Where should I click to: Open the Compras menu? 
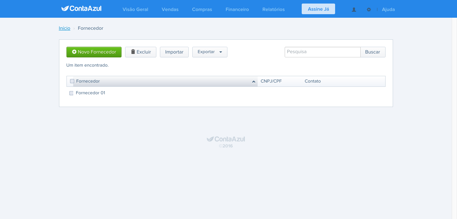coord(202,10)
